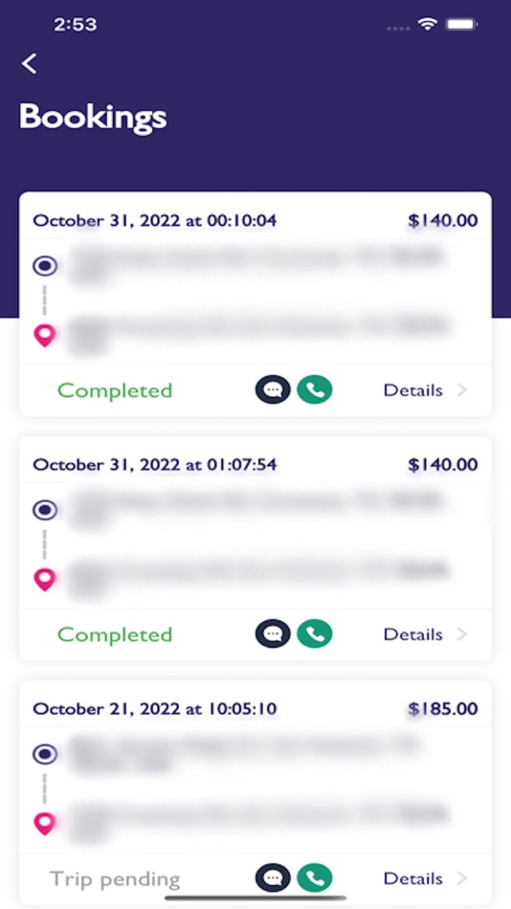Message the driver of the pending trip
The width and height of the screenshot is (511, 909).
(273, 878)
